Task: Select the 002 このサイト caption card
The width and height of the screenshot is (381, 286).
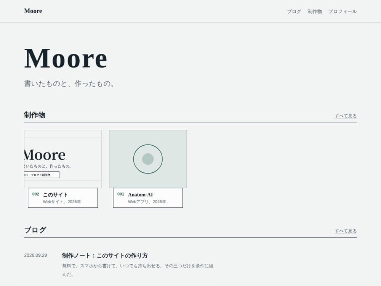Action: [63, 198]
